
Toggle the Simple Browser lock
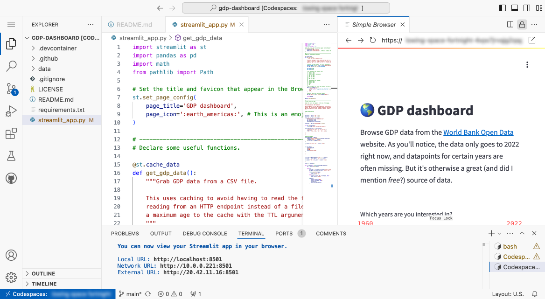tap(522, 24)
